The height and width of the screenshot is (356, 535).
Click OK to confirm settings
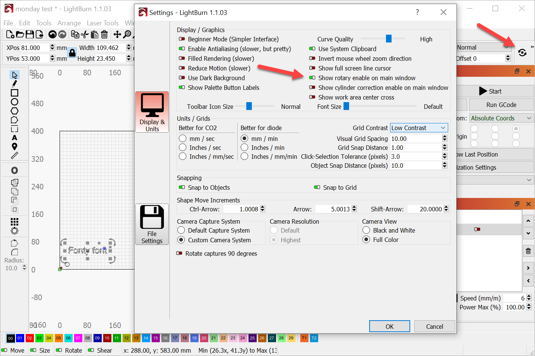point(389,326)
